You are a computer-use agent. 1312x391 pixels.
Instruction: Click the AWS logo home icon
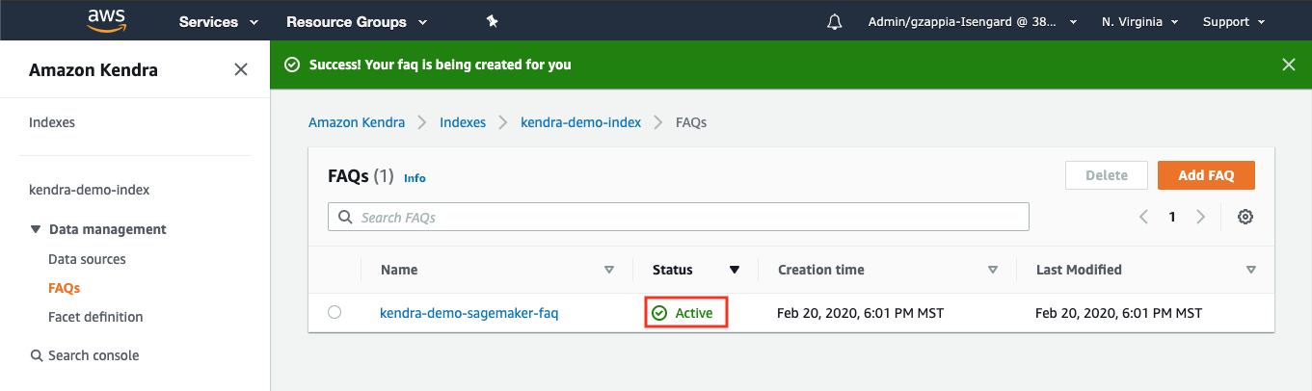point(106,20)
